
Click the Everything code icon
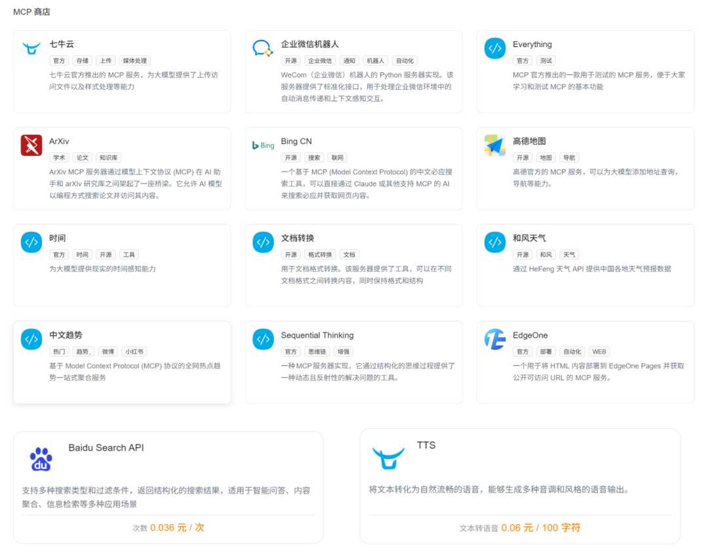coord(495,48)
